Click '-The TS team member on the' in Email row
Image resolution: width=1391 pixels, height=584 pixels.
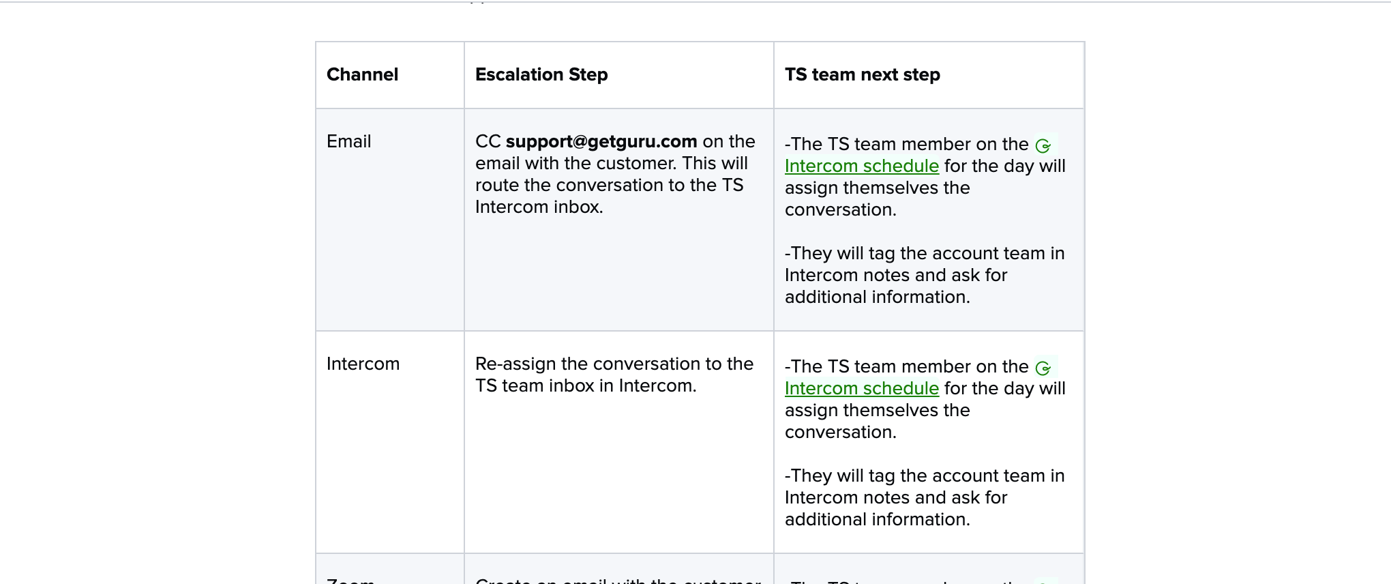[x=907, y=144]
